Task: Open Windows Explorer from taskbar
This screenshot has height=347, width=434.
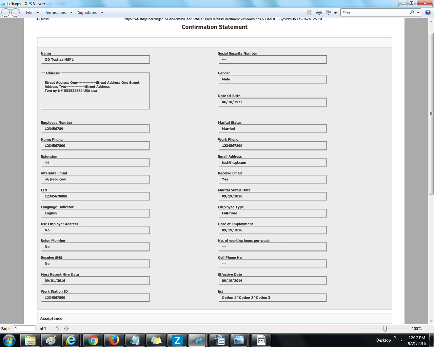Action: 30,340
